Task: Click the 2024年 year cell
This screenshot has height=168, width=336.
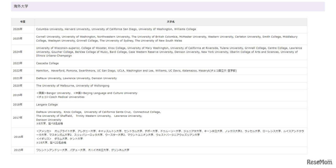Action: click(x=23, y=52)
